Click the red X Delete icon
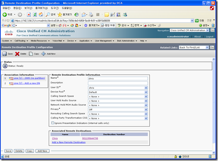 tap(17, 54)
